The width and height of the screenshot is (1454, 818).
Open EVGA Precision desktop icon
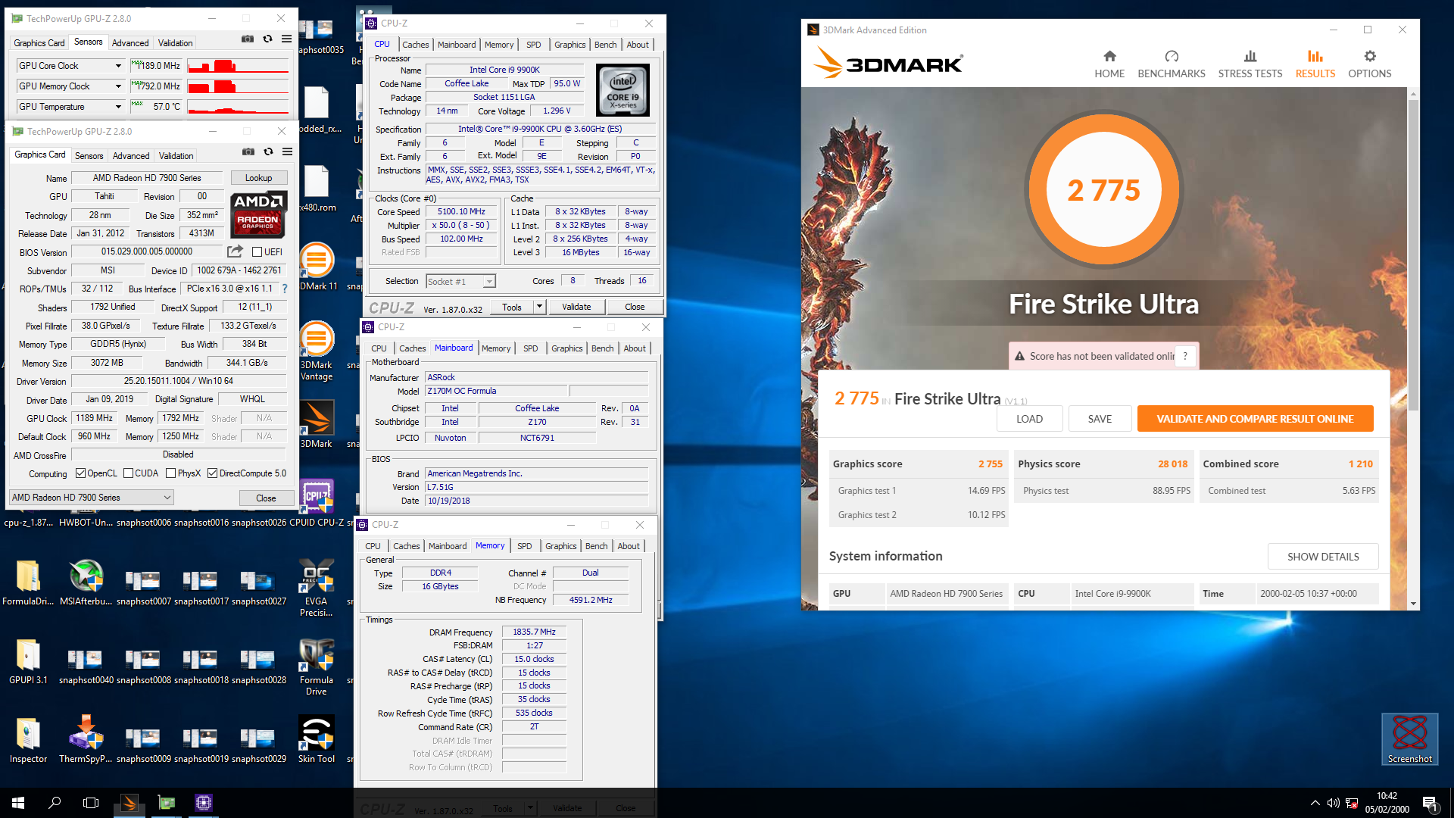pos(317,589)
